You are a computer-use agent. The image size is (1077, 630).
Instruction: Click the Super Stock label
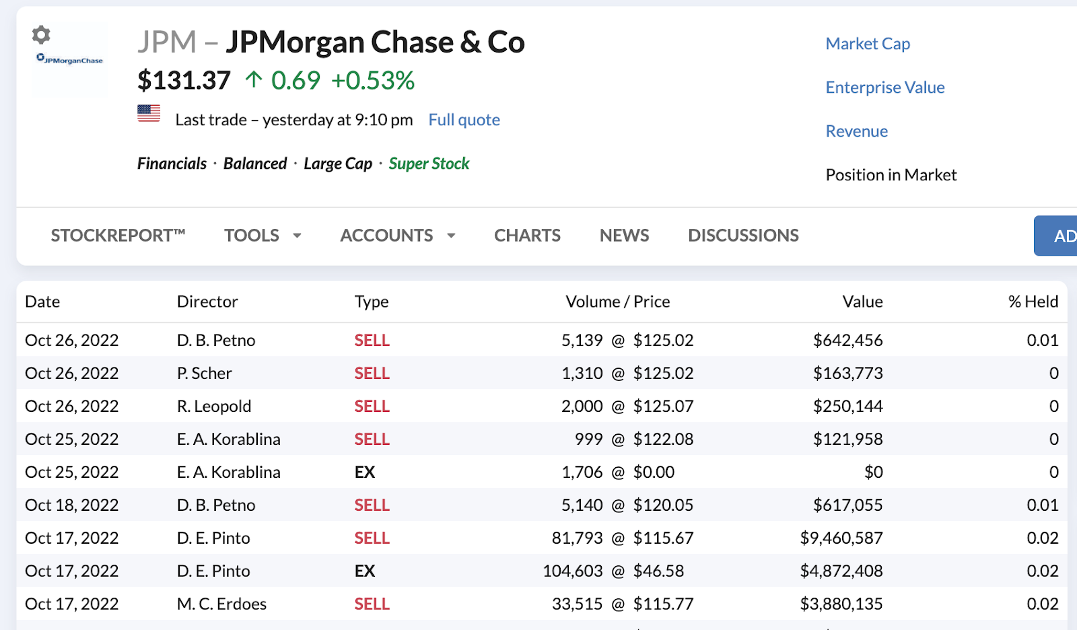(x=429, y=164)
